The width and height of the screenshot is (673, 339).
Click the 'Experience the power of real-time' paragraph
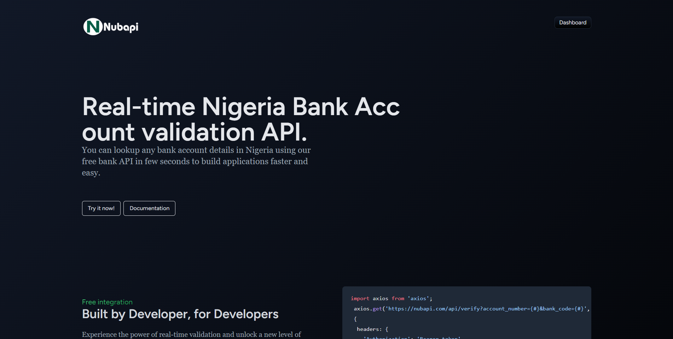click(x=191, y=334)
